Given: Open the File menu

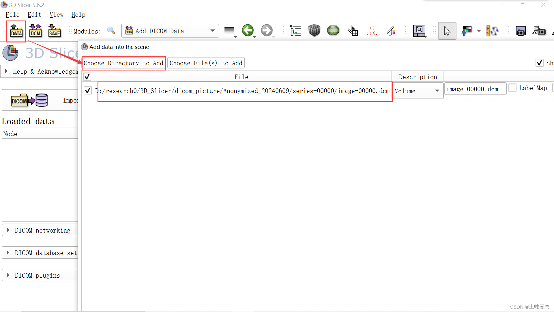Looking at the screenshot, I should 12,15.
